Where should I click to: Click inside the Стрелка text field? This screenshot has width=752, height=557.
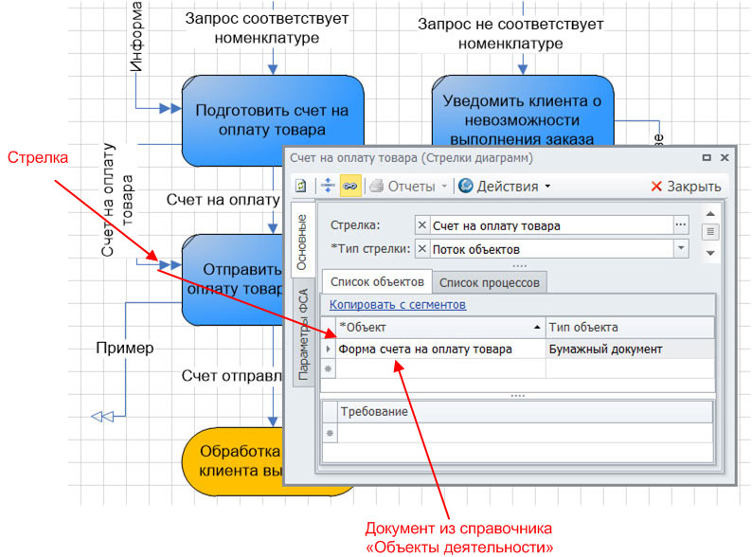pos(549,225)
